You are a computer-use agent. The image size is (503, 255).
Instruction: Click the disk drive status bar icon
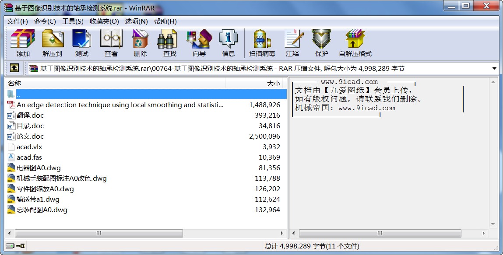[x=10, y=246]
